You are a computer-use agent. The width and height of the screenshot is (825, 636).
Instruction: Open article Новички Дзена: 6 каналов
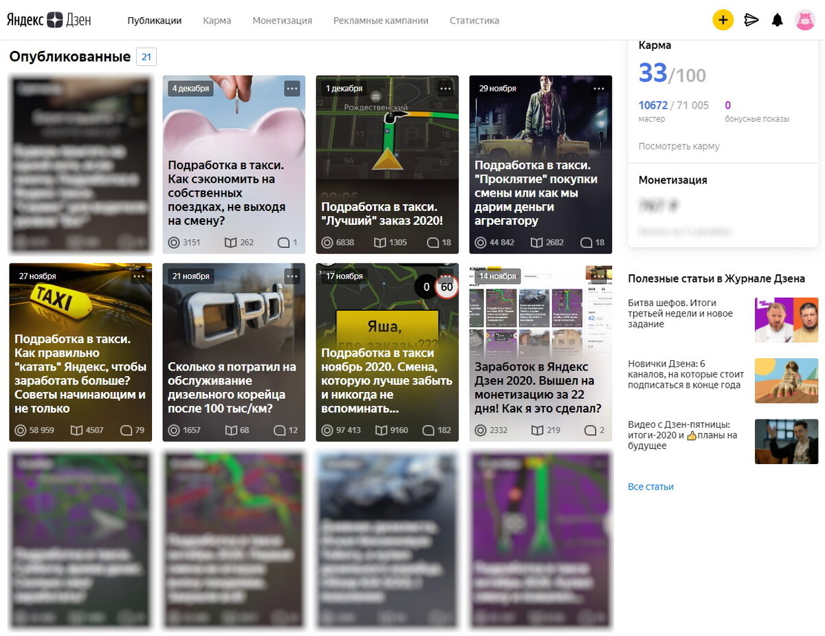coord(685,374)
